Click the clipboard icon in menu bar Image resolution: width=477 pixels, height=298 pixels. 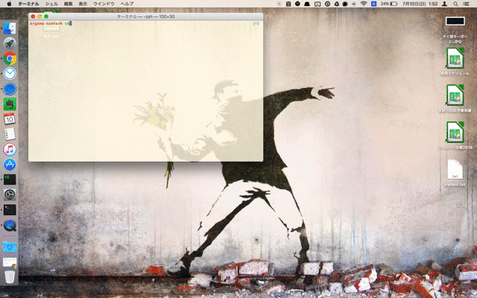(x=288, y=4)
